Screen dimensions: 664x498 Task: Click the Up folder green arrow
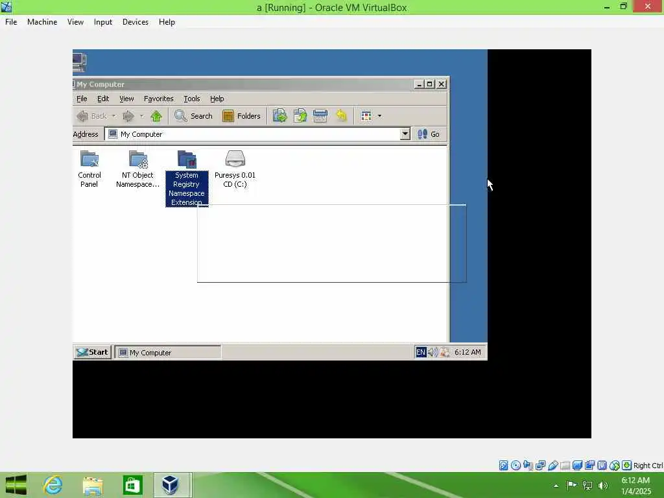point(156,116)
